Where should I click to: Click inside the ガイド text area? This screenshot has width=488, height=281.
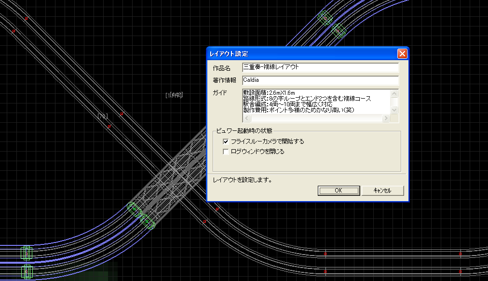[316, 102]
